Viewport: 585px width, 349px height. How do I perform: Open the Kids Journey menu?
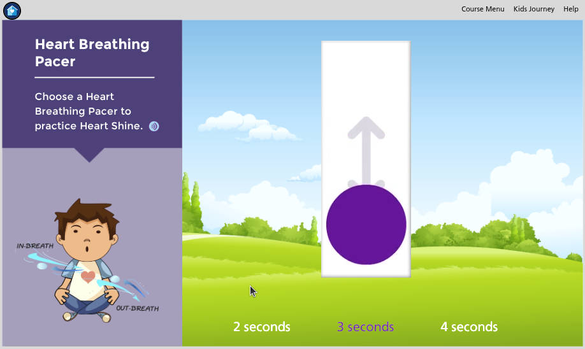click(533, 9)
